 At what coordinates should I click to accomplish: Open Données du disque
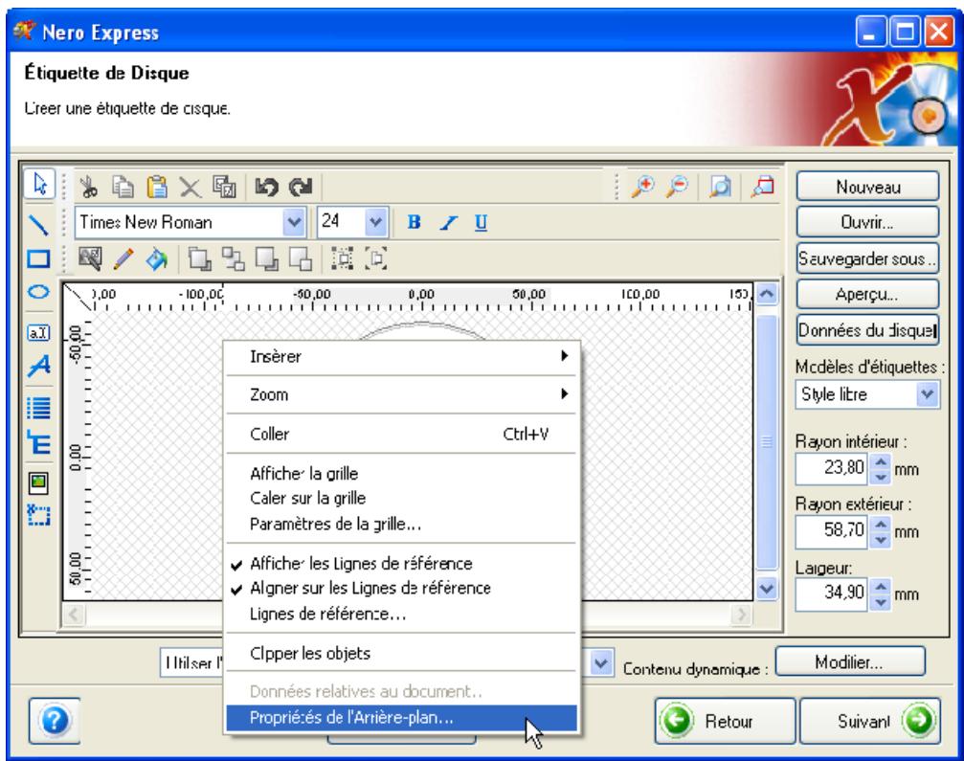pos(867,330)
